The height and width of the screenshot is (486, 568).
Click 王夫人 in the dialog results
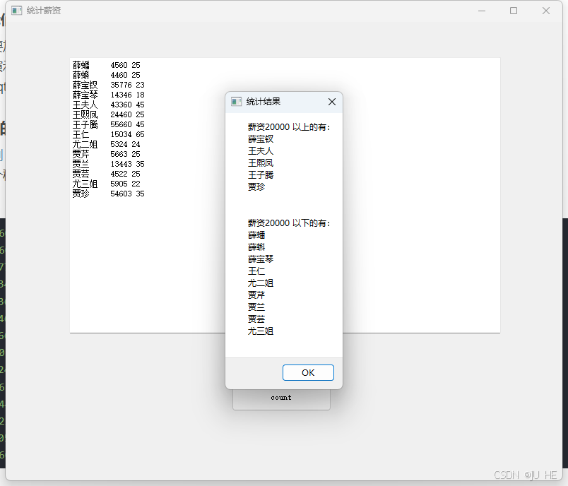point(261,151)
